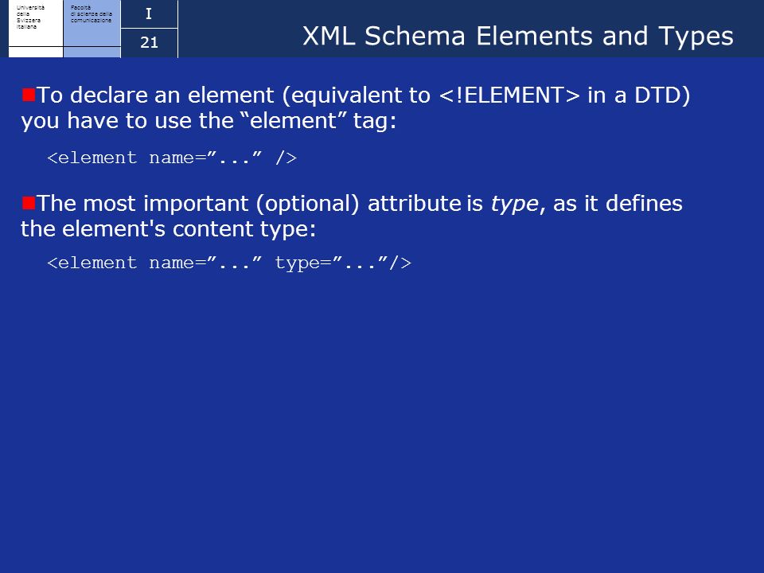Image resolution: width=764 pixels, height=573 pixels.
Task: Click the quoted word "element" before "tag:"
Action: [x=294, y=120]
